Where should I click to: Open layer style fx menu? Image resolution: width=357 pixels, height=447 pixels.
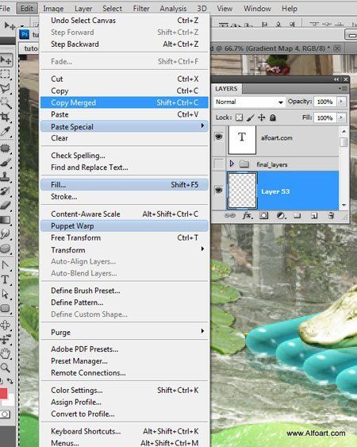pyautogui.click(x=248, y=215)
